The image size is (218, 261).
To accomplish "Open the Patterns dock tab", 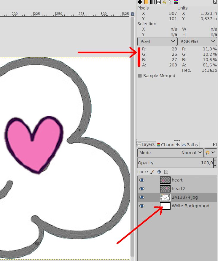I will click(x=146, y=2).
